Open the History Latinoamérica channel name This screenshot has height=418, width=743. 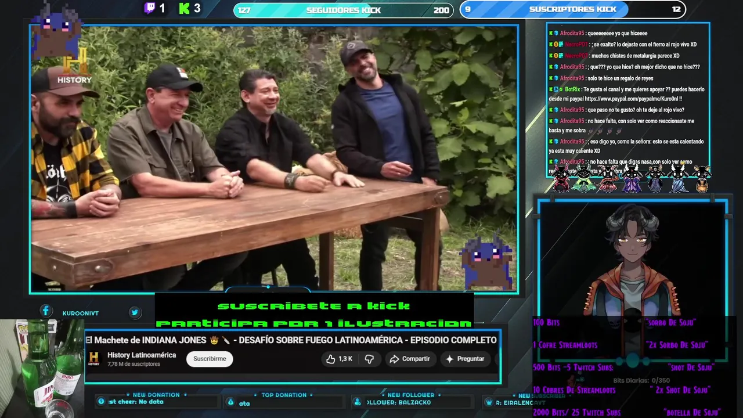click(x=142, y=355)
